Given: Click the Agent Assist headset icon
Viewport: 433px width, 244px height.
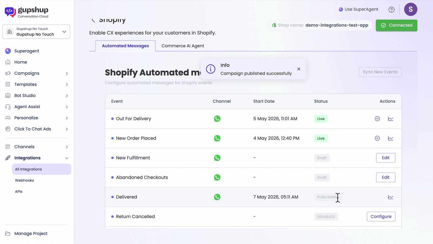Looking at the screenshot, I should pos(8,107).
